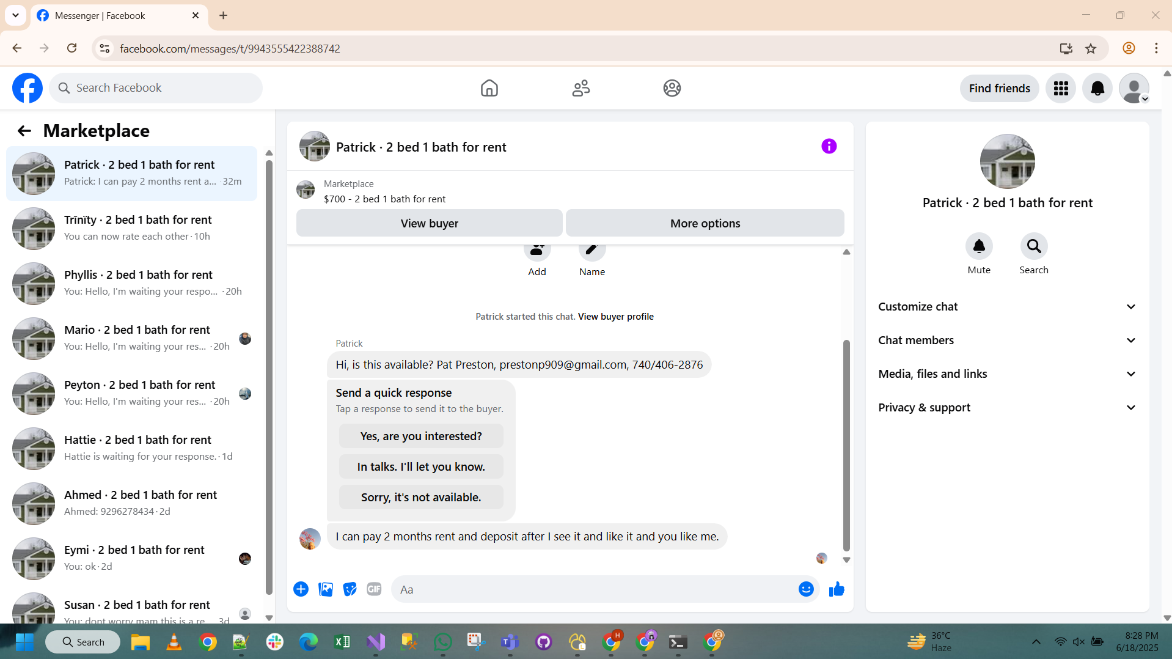This screenshot has width=1172, height=659.
Task: View site information icon in the address bar
Action: [104, 48]
